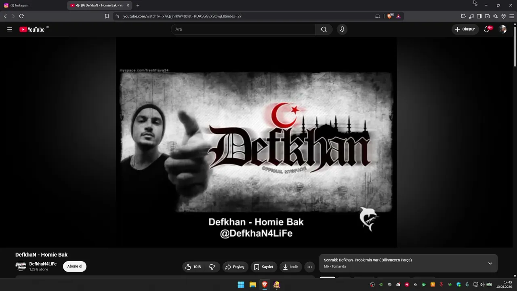The image size is (517, 291).
Task: Start voice search with microphone icon
Action: click(x=342, y=30)
